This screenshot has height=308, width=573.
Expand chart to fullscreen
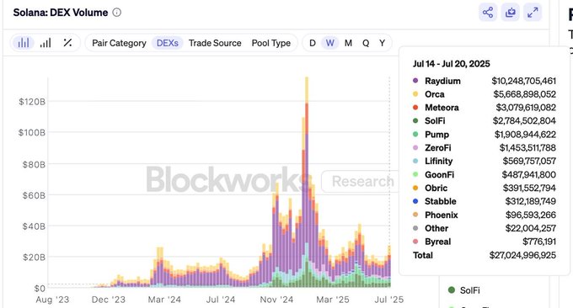click(533, 13)
